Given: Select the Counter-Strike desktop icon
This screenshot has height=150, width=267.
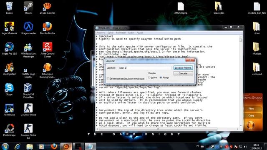Looking at the screenshot, I should coord(28,110).
